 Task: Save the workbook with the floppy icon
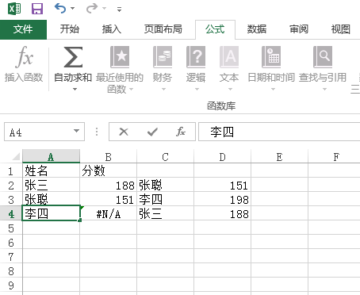point(37,9)
